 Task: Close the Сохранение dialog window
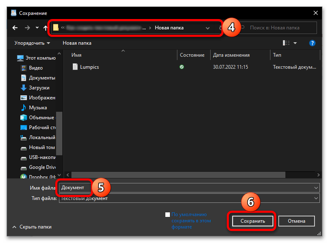pos(316,13)
